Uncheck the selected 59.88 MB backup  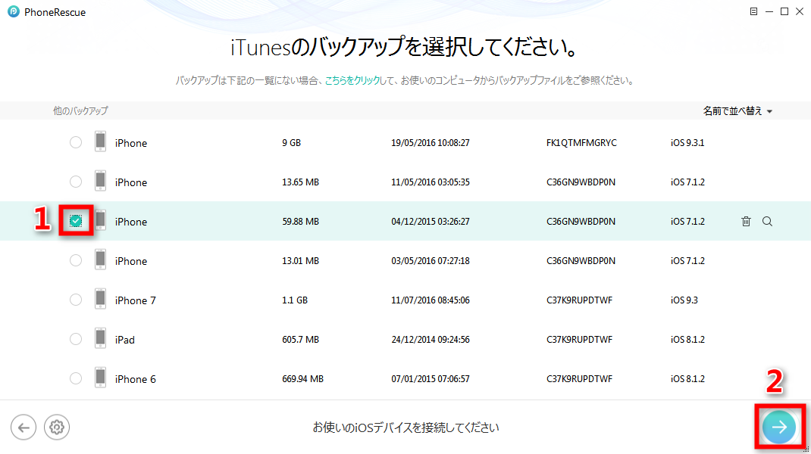[x=76, y=221]
